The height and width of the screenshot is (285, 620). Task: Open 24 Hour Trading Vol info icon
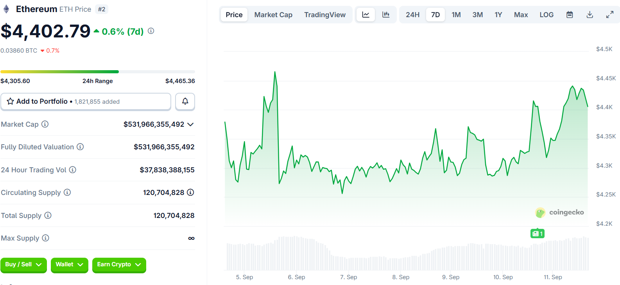click(x=73, y=170)
